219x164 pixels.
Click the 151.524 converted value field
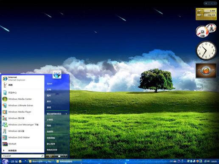coord(210,15)
